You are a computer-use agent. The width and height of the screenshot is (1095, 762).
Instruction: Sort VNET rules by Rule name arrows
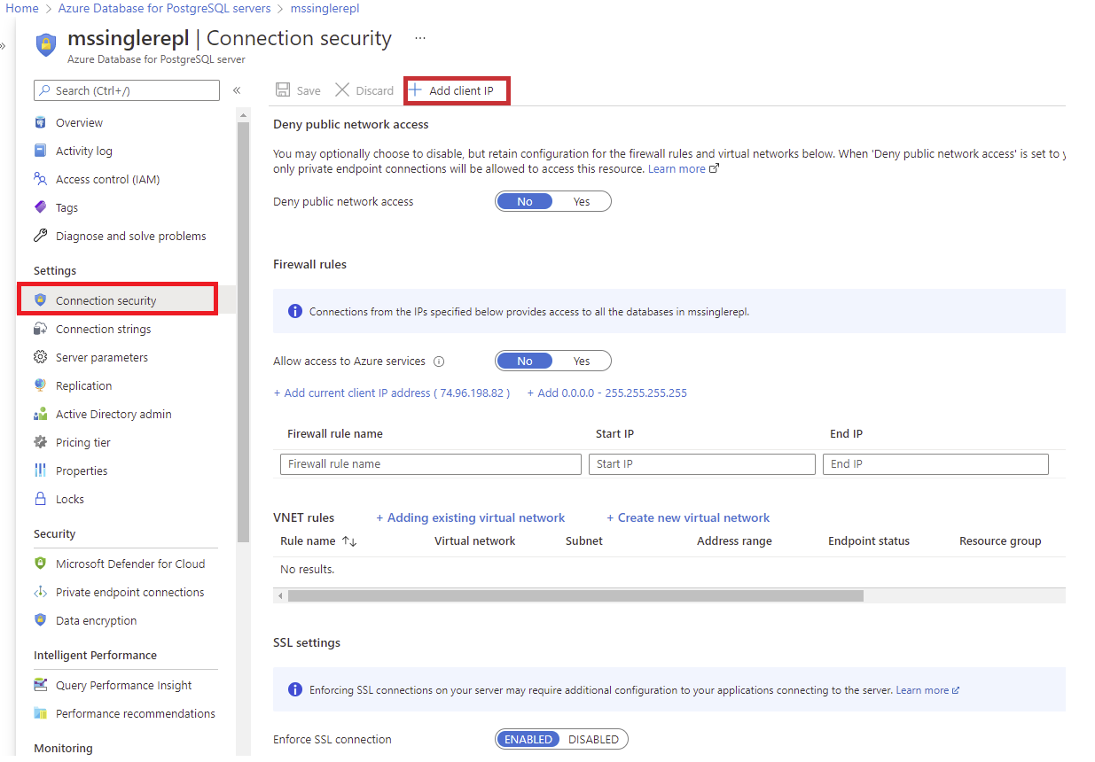pos(348,541)
